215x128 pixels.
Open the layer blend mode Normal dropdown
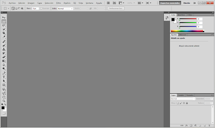(x=183, y=99)
